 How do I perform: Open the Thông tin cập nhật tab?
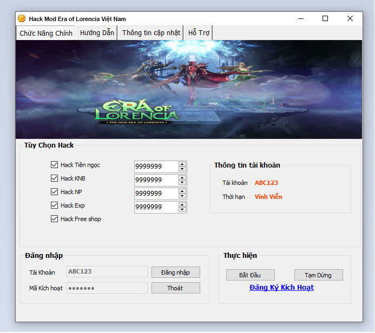pos(151,33)
